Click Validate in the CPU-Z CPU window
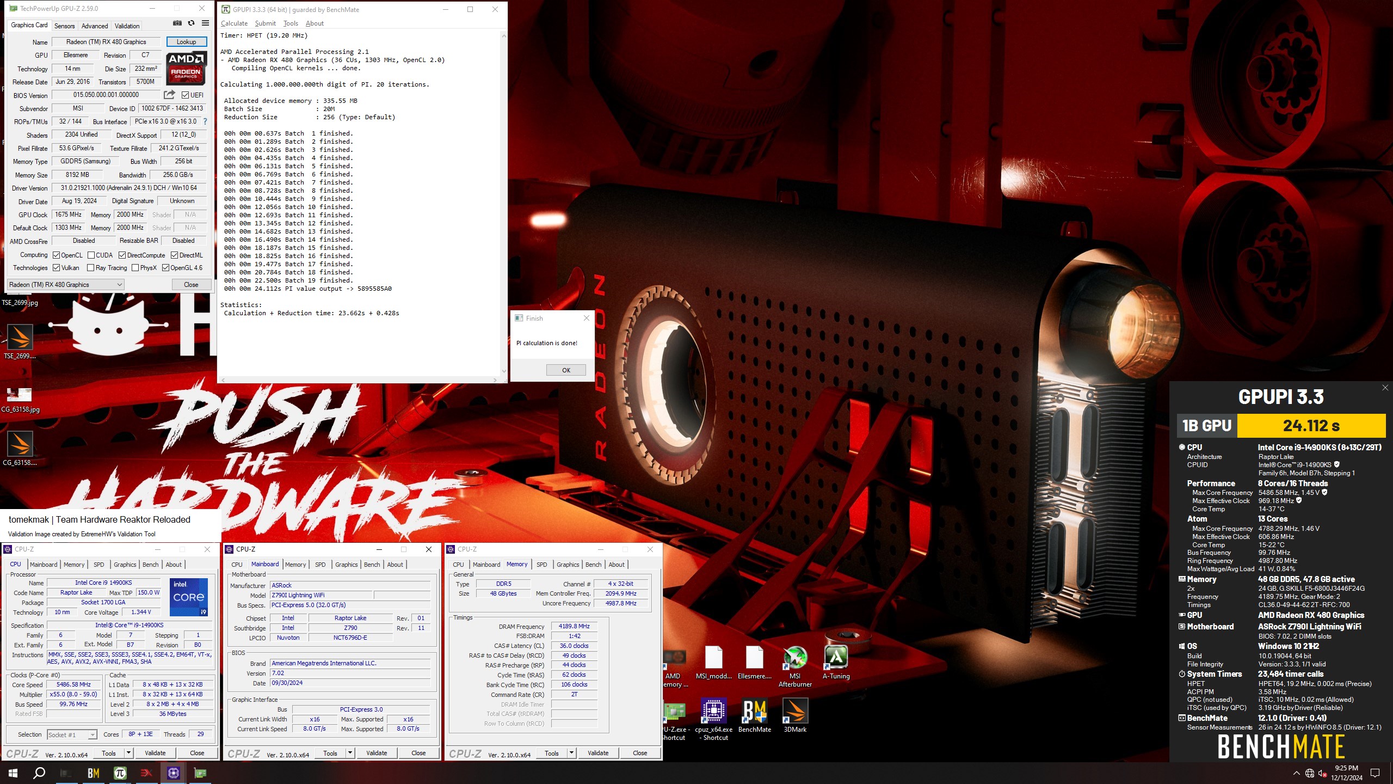 (155, 753)
